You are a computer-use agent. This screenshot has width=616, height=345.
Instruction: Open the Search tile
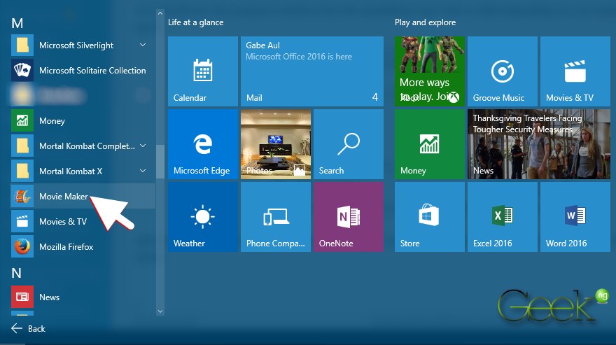(x=349, y=144)
